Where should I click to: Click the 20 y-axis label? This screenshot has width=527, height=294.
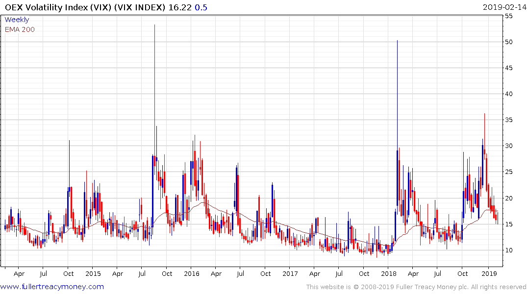(508, 198)
